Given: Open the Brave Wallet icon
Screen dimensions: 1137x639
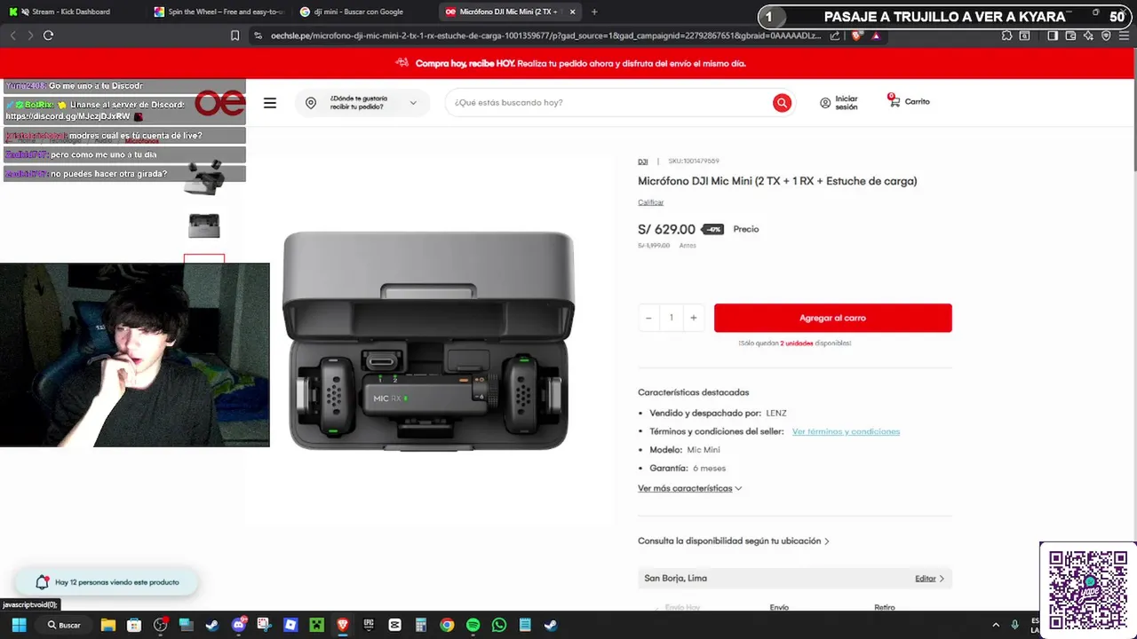Looking at the screenshot, I should click(x=1070, y=35).
